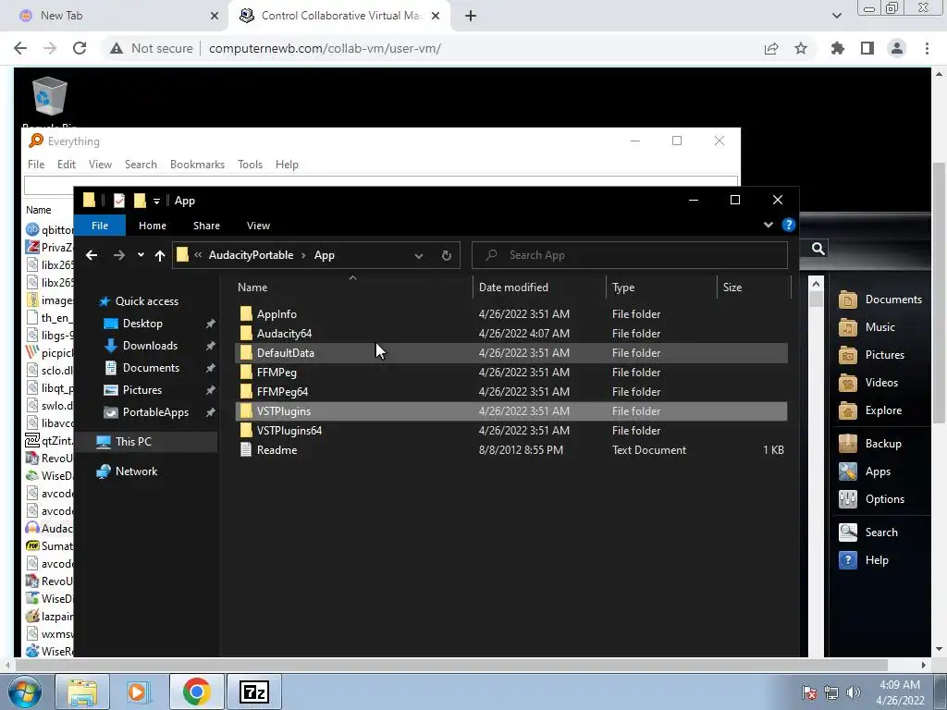Image resolution: width=947 pixels, height=710 pixels.
Task: Open Music in the Start menu panel
Action: 867,327
